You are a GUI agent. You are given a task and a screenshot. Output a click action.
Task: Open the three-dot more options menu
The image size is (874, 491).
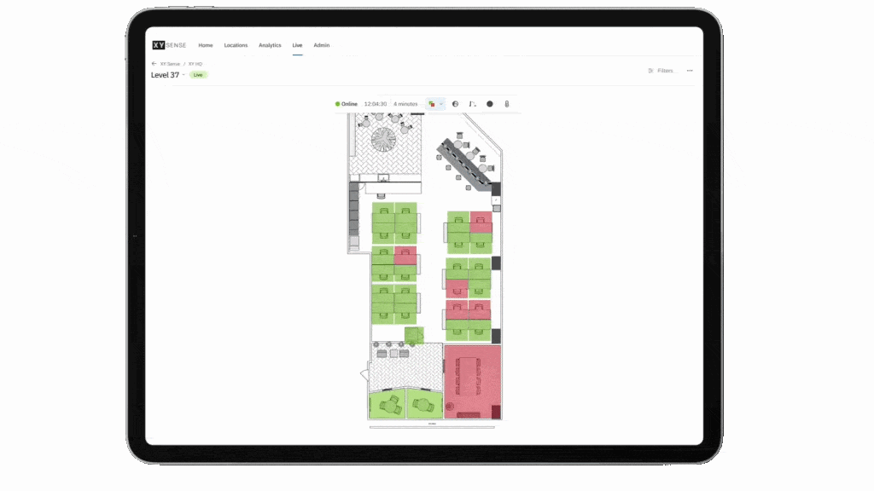(x=690, y=71)
